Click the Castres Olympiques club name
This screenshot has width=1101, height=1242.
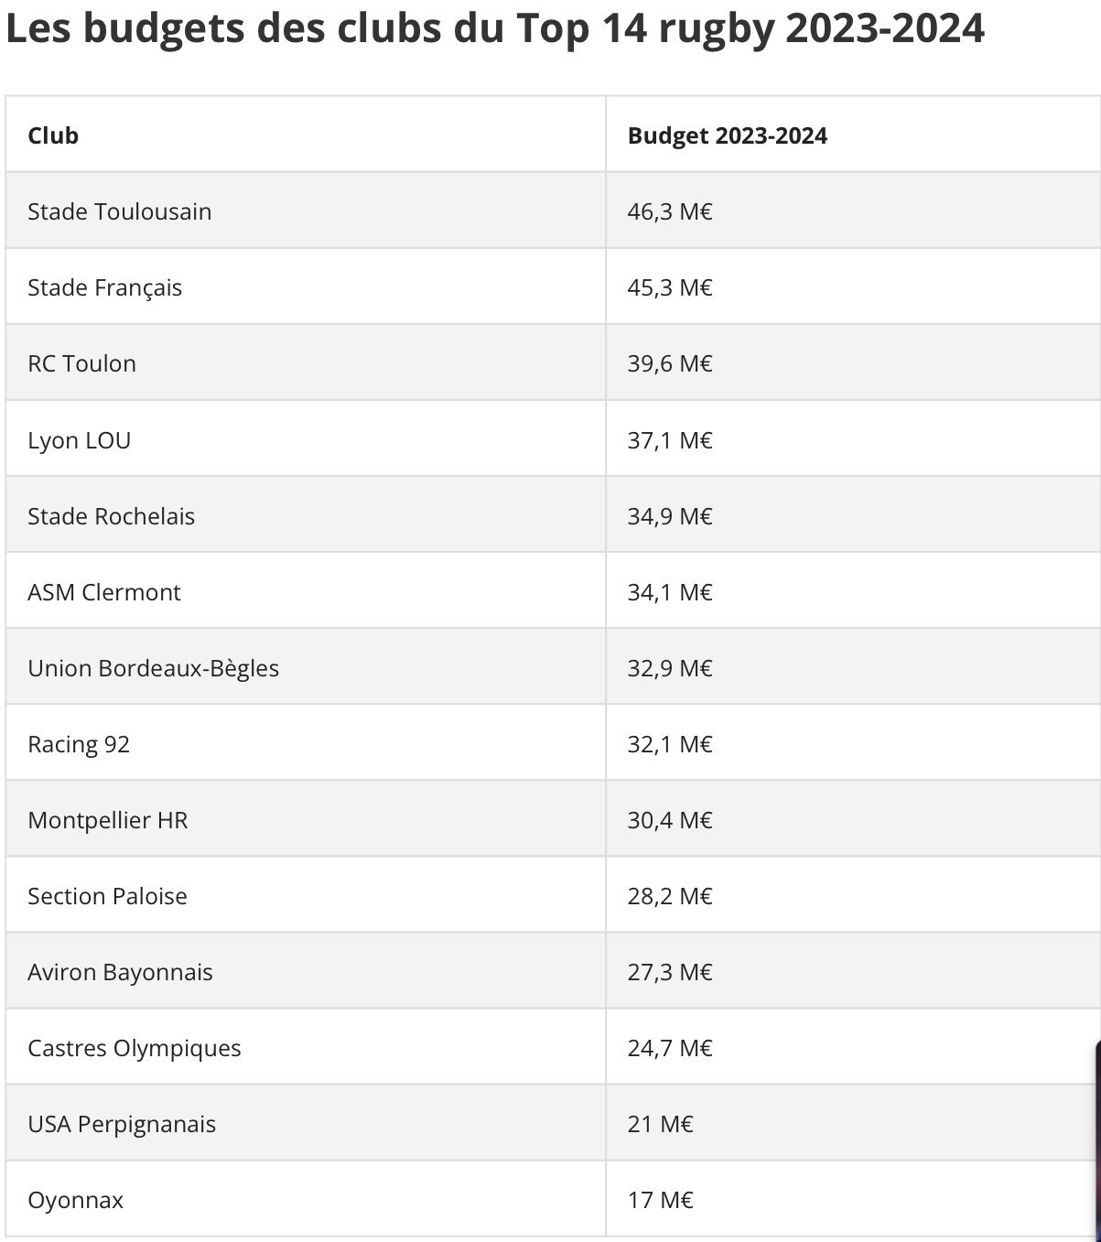[135, 1048]
